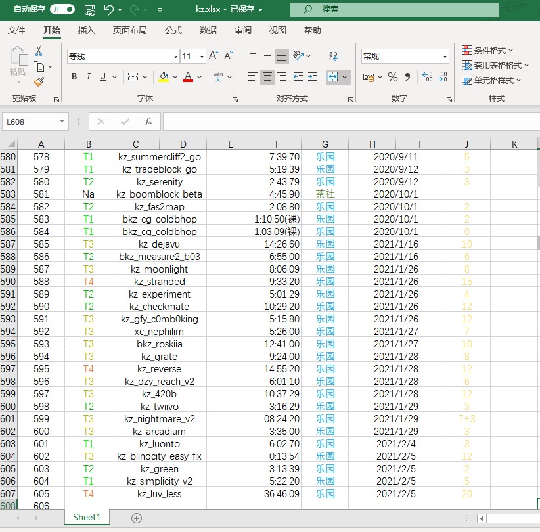Click the Merge and Center icon
The image size is (540, 532).
coord(334,75)
